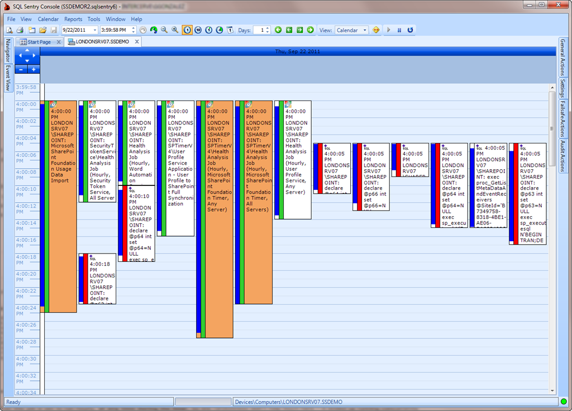Click the Open folder toolbar icon
Screen dimensions: 572x411
[x=42, y=30]
